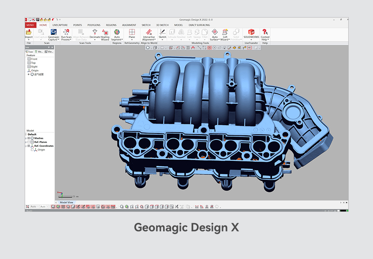Open the Geomagic Capture tool

[54, 32]
